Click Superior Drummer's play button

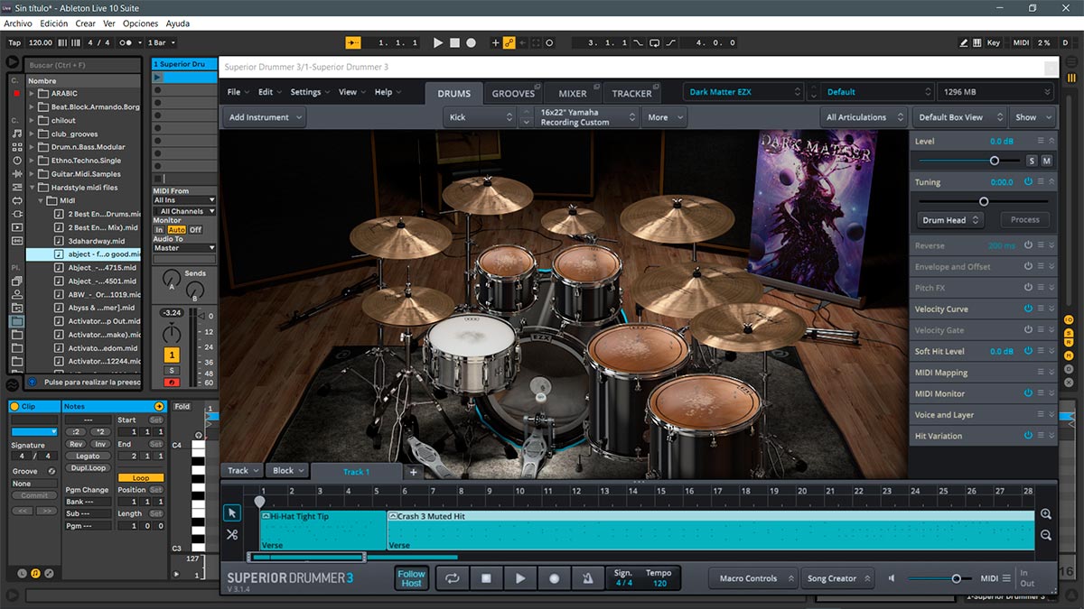(x=520, y=578)
